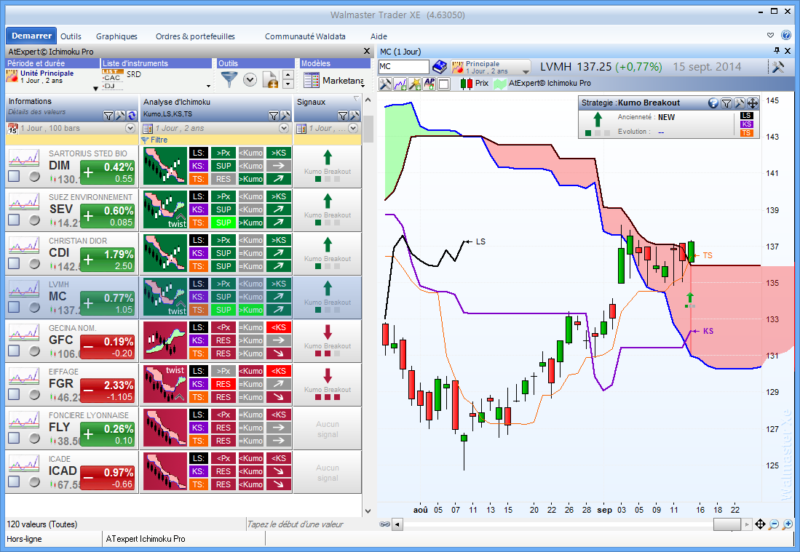Open the heart-shaped dropdown at top right
This screenshot has height=552, width=800.
(x=770, y=35)
